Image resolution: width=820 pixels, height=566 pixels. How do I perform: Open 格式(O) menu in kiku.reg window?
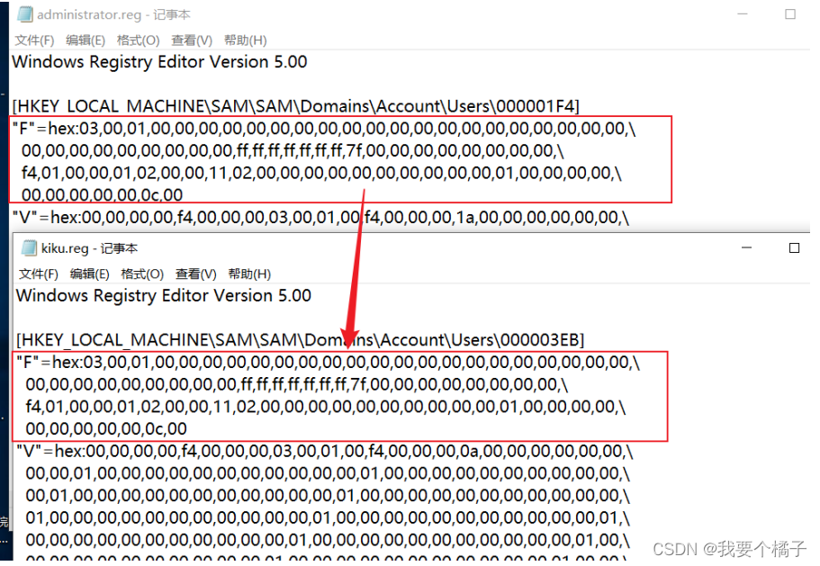click(x=142, y=274)
